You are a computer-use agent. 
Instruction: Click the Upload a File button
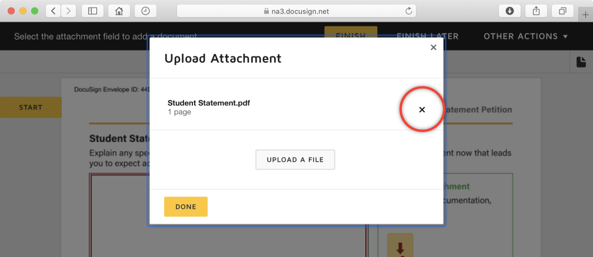[x=295, y=159]
